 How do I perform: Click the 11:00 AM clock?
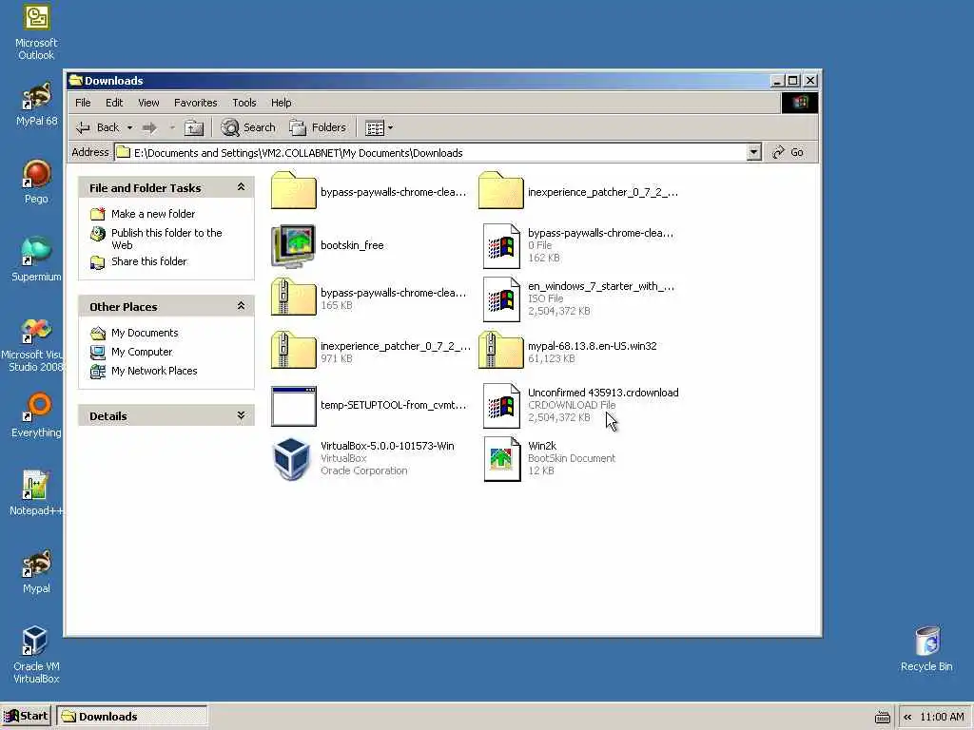pos(942,717)
